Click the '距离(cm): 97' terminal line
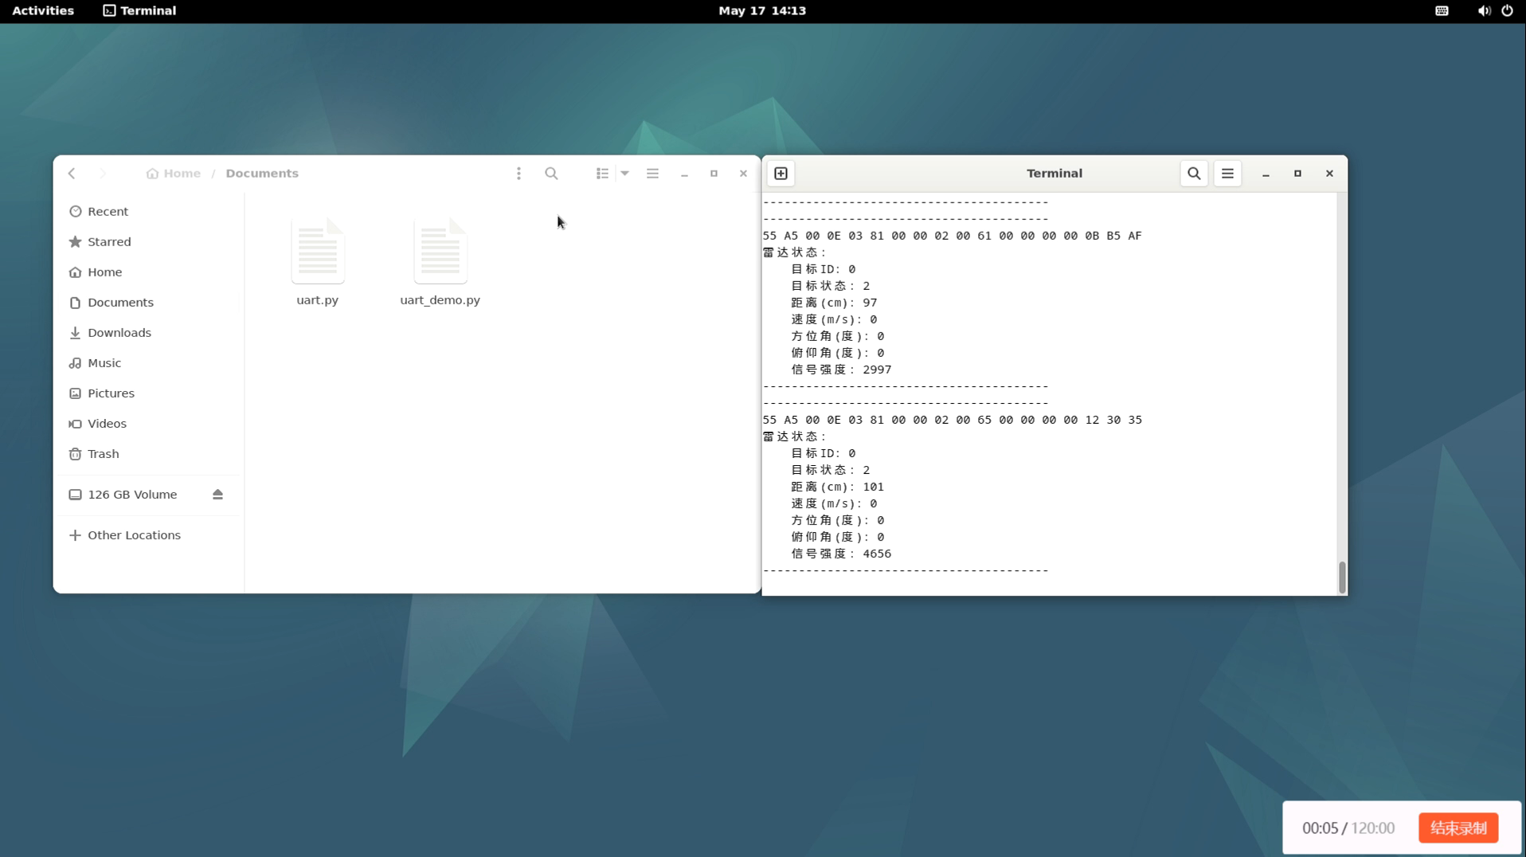The height and width of the screenshot is (857, 1526). point(834,303)
